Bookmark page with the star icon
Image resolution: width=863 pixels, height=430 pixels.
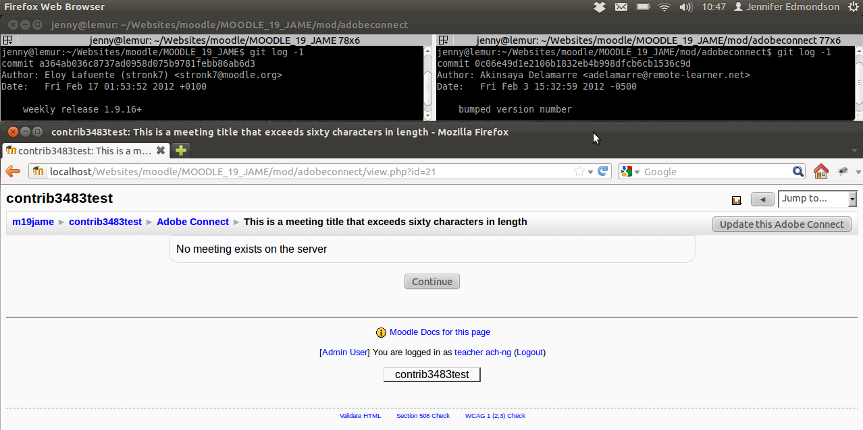[579, 171]
